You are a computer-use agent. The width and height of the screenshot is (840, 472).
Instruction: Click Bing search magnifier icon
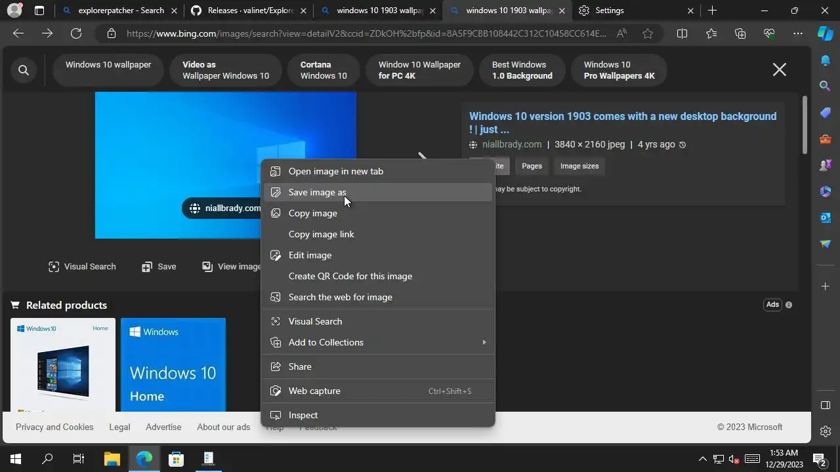pos(24,70)
